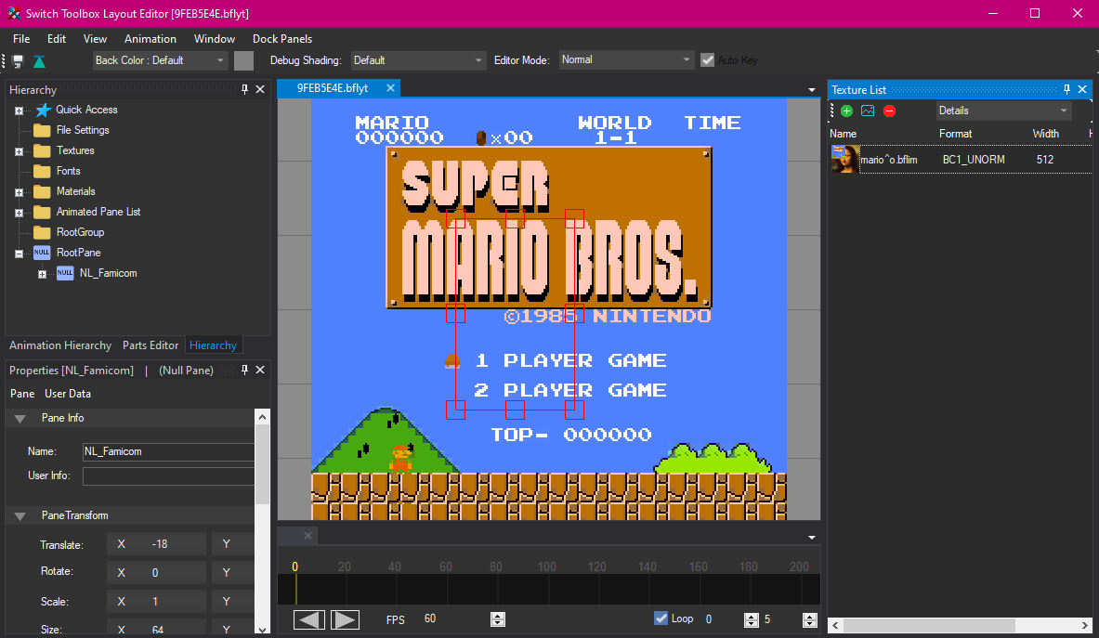Collapse the PaneTransform section
The height and width of the screenshot is (638, 1099).
coord(20,516)
